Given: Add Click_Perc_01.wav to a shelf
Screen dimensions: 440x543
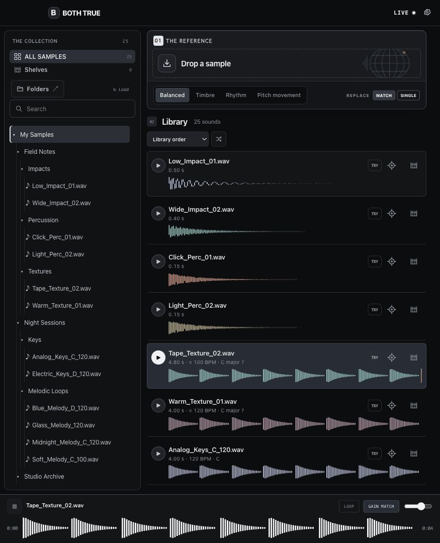Looking at the screenshot, I should pos(414,261).
